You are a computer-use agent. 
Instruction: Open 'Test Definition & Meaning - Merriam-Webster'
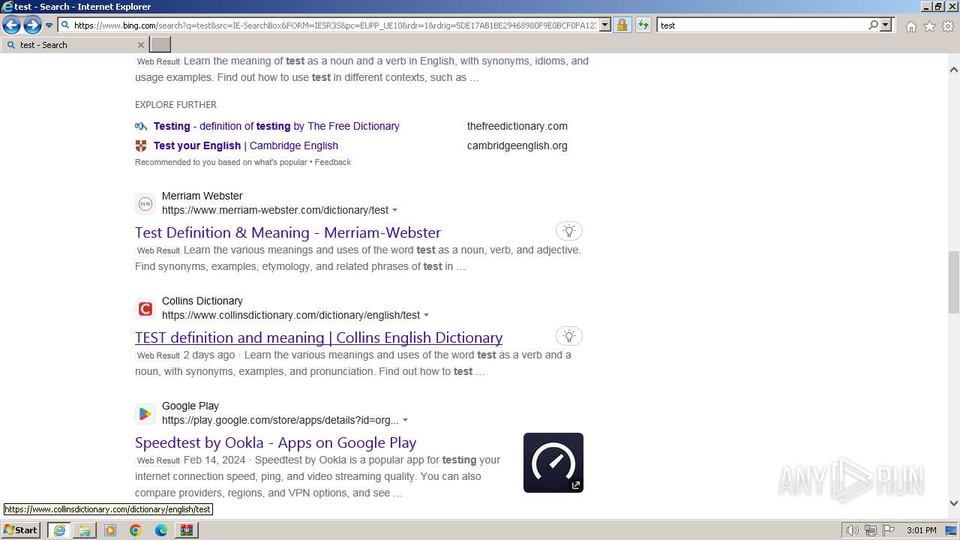pyautogui.click(x=288, y=232)
